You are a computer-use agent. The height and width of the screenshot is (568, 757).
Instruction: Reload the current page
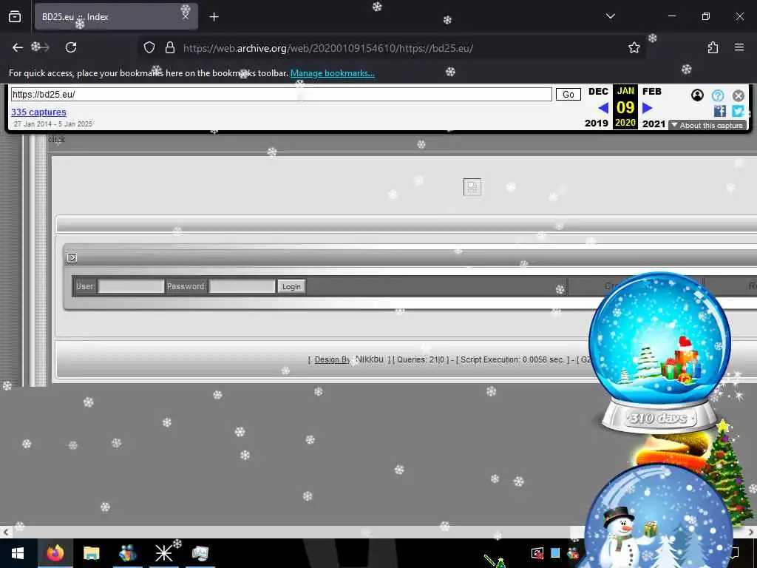(x=71, y=47)
